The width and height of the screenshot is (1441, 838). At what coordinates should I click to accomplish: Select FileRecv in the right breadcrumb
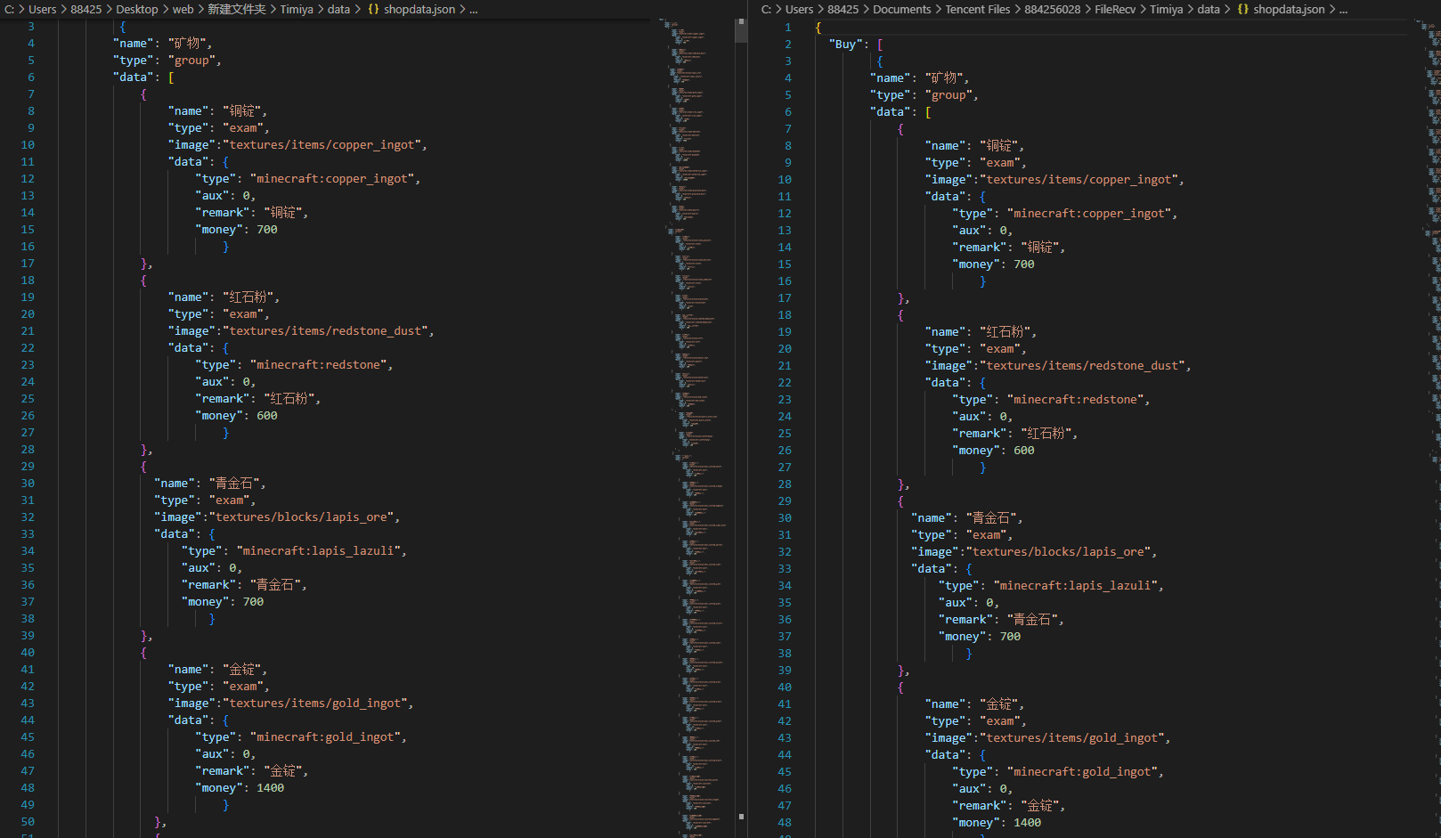[x=1115, y=9]
